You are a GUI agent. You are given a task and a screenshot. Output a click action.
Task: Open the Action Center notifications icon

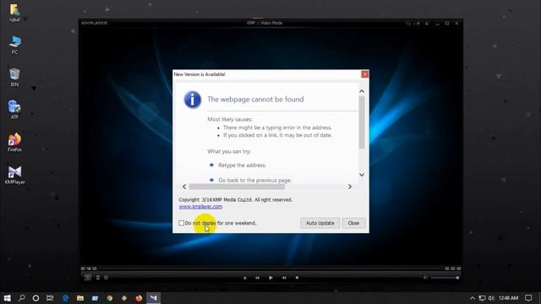pos(528,298)
